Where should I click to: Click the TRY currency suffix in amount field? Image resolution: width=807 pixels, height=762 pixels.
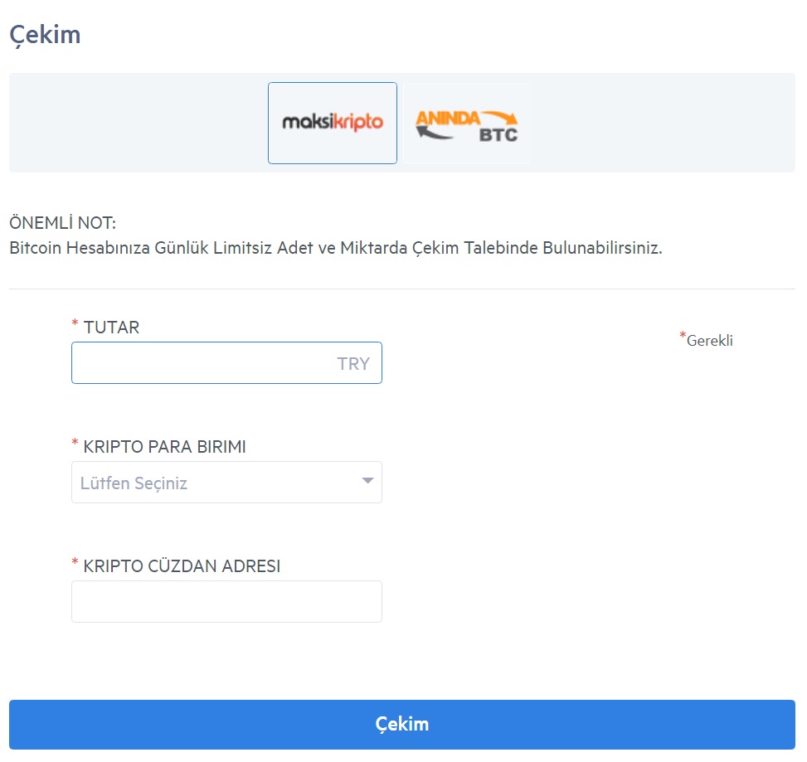pos(353,364)
